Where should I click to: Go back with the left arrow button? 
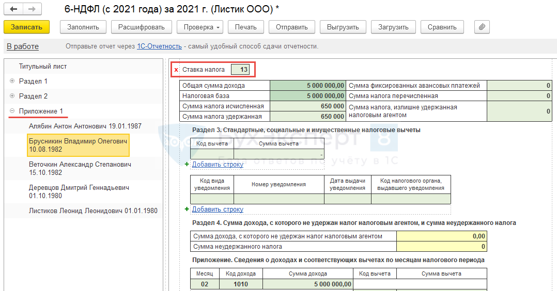[x=13, y=9]
